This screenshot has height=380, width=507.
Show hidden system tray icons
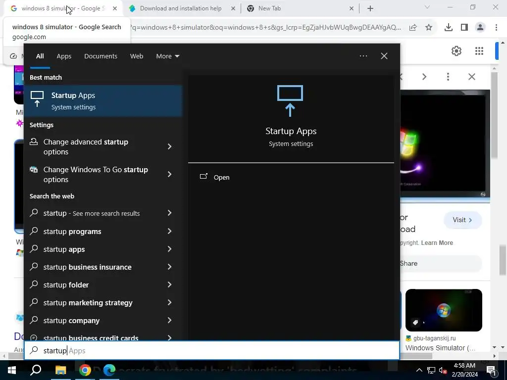419,370
